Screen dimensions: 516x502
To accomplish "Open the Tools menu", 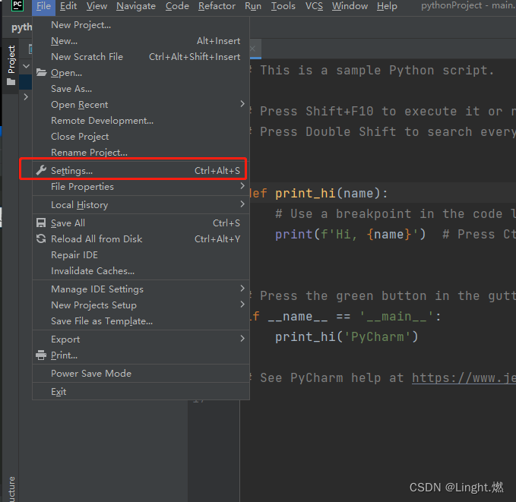I will (283, 6).
